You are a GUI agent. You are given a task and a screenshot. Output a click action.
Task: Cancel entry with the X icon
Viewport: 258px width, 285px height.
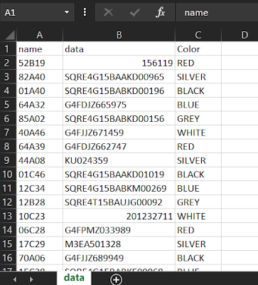point(109,12)
